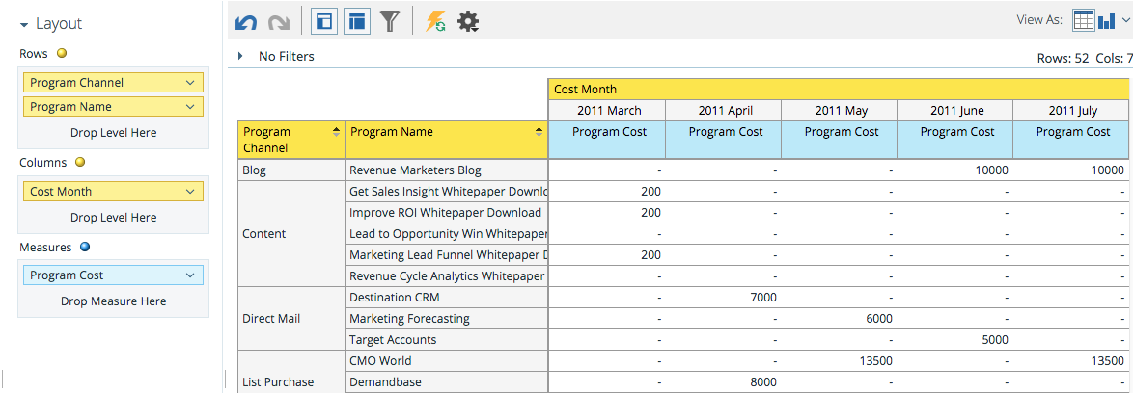Open the gear options menu
Viewport: 1134px width, 393px height.
coord(468,21)
